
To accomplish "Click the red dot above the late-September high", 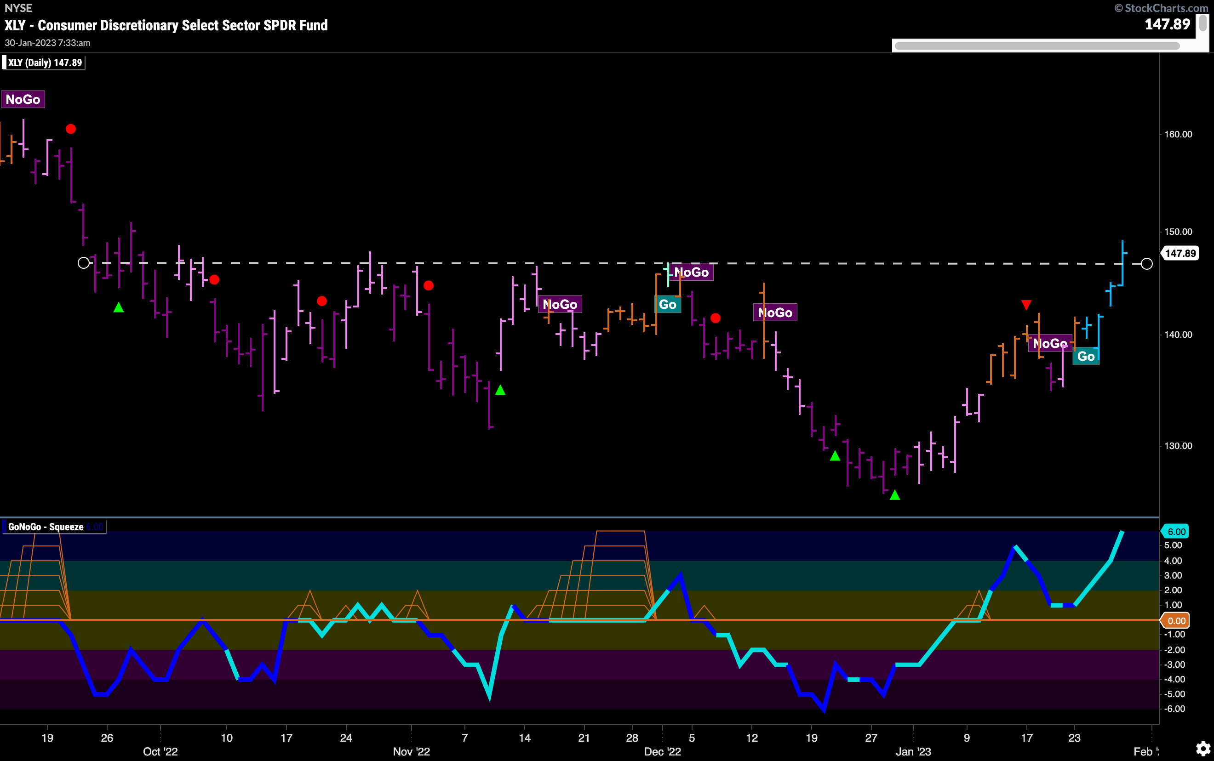I will tap(71, 129).
